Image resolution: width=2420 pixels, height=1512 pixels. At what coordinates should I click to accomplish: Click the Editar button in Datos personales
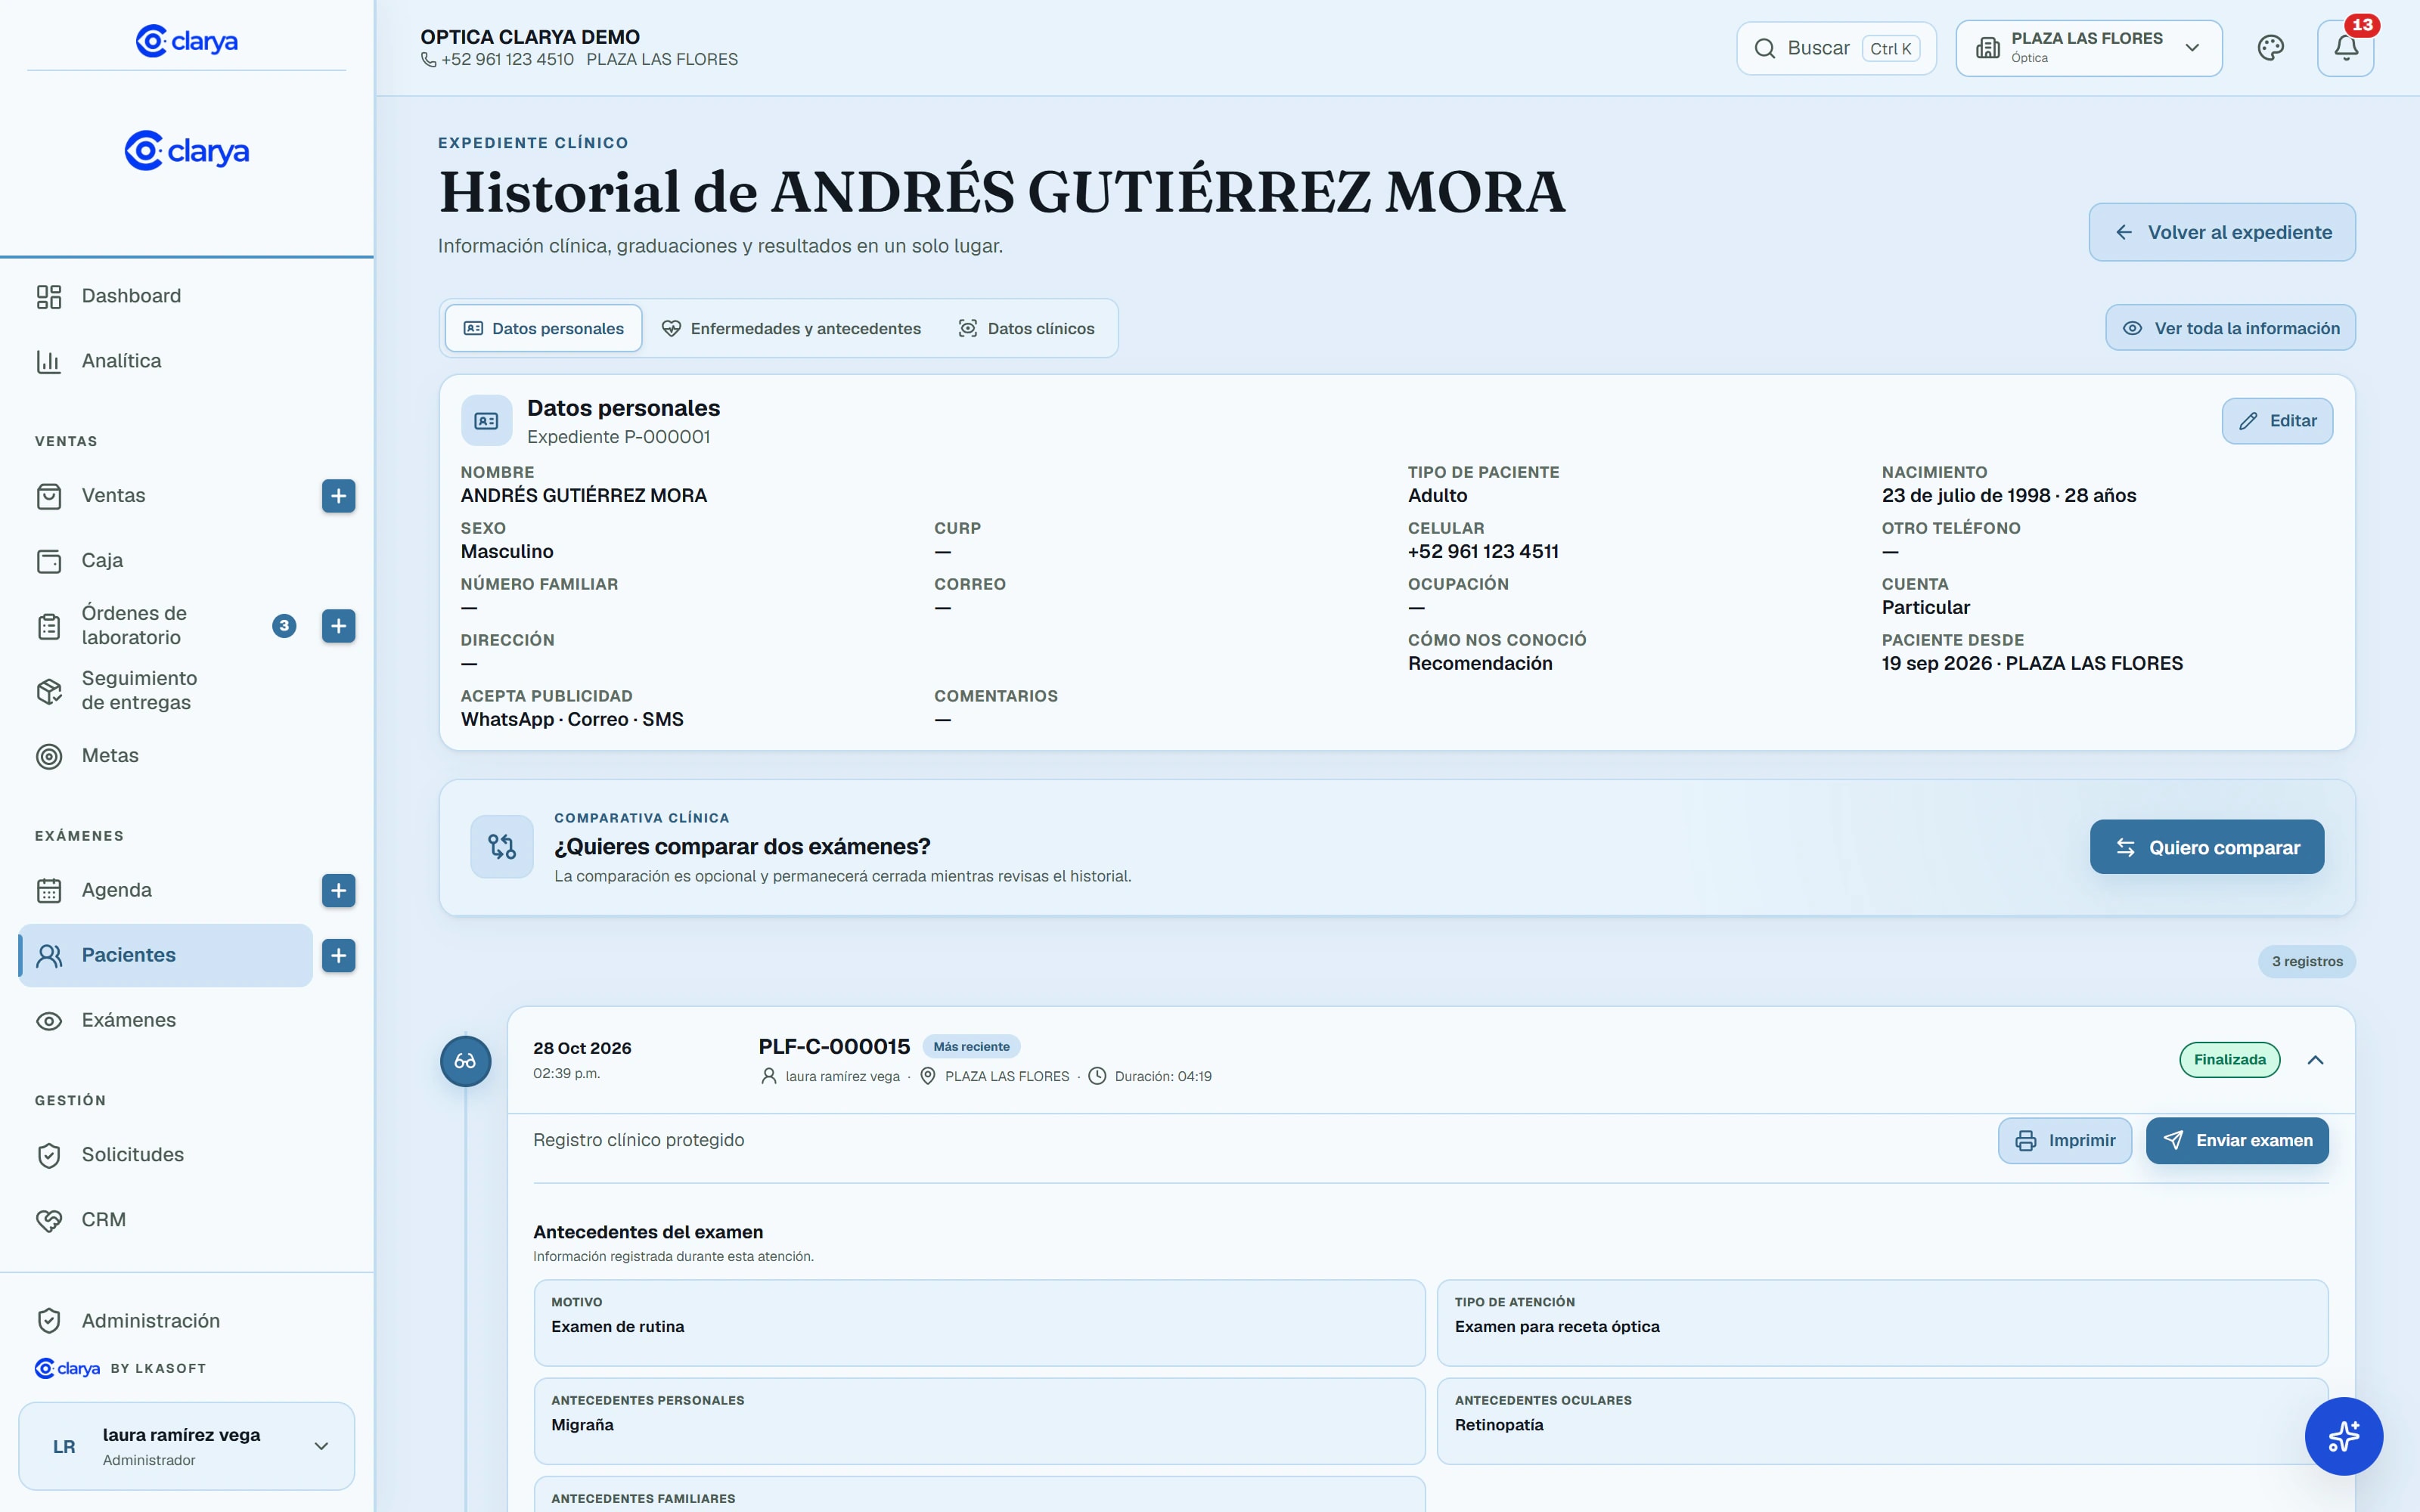pos(2277,421)
